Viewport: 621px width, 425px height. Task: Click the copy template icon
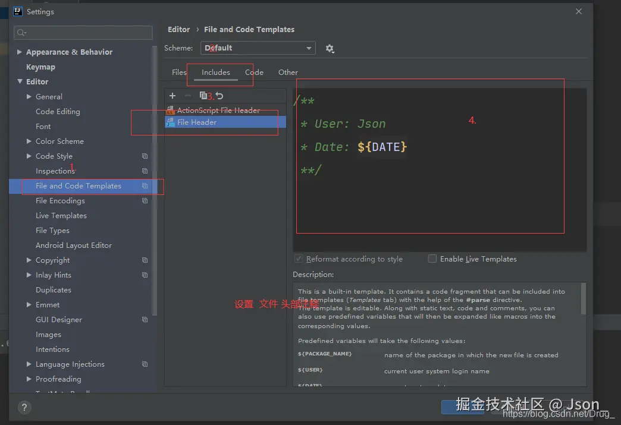[x=203, y=96]
